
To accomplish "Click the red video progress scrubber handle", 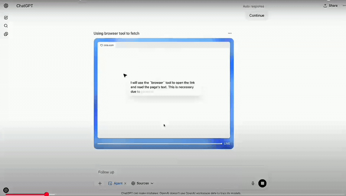I will pyautogui.click(x=46, y=194).
